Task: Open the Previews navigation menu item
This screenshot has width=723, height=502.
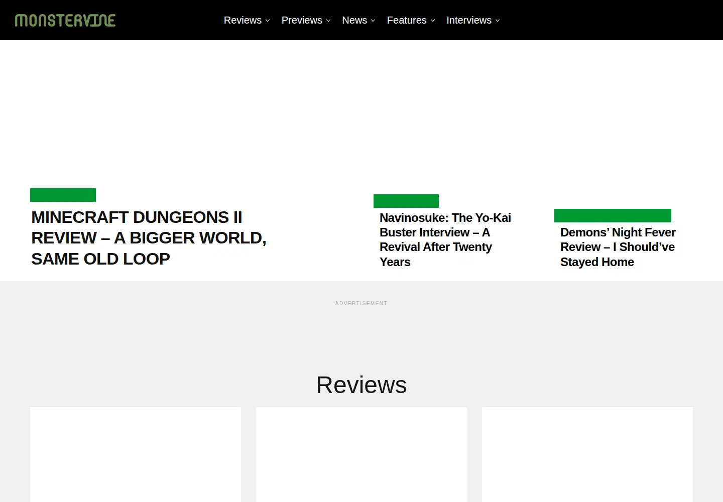Action: (x=302, y=20)
